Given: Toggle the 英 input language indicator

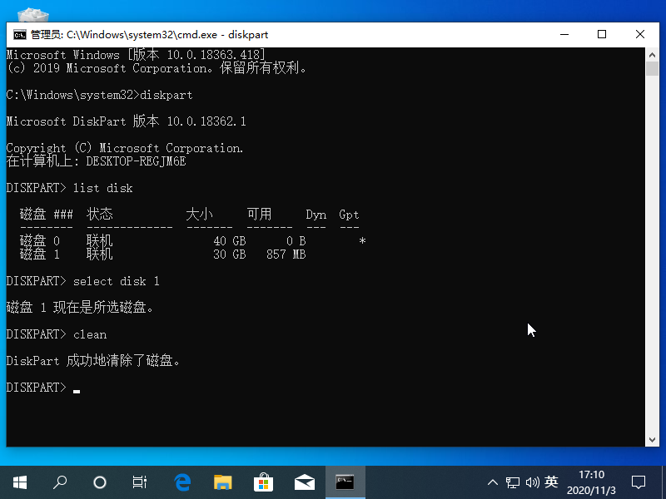Looking at the screenshot, I should coord(551,482).
